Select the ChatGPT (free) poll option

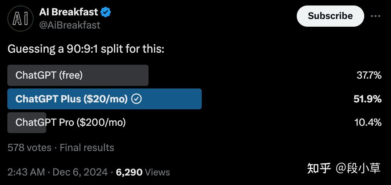pyautogui.click(x=78, y=75)
